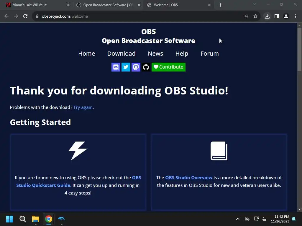Open the Forum navigation item
This screenshot has width=302, height=226.
coord(210,54)
